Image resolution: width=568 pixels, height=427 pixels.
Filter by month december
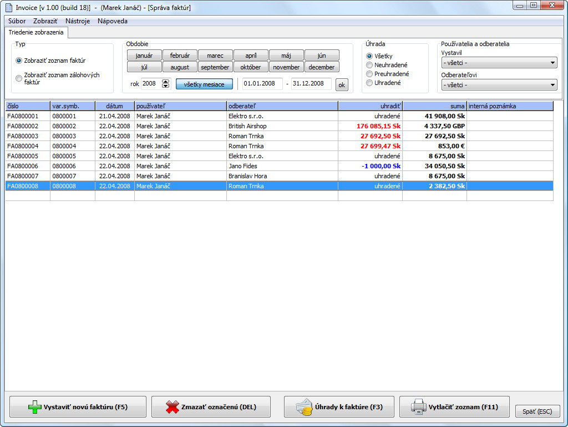tap(322, 67)
